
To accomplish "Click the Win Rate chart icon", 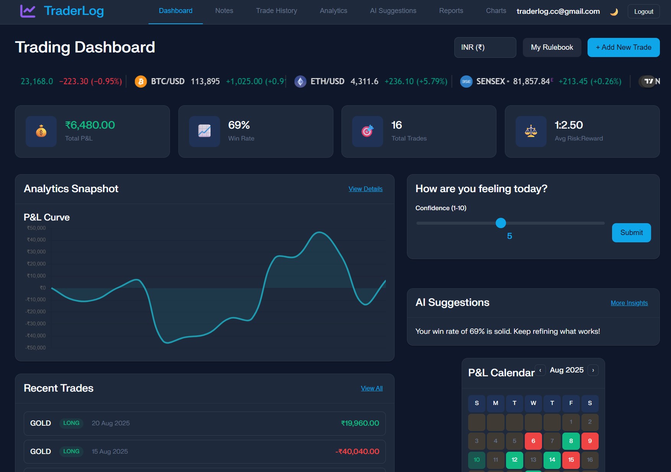I will point(204,131).
